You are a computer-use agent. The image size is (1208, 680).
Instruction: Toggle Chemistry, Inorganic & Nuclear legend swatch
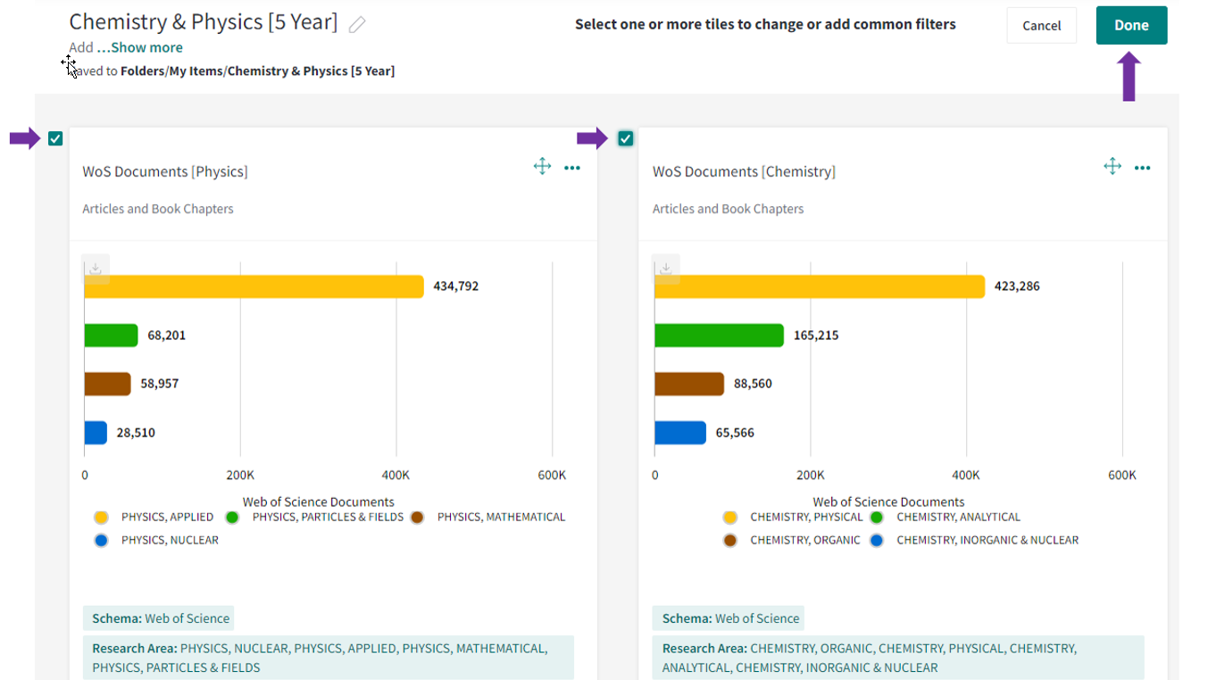tap(877, 541)
